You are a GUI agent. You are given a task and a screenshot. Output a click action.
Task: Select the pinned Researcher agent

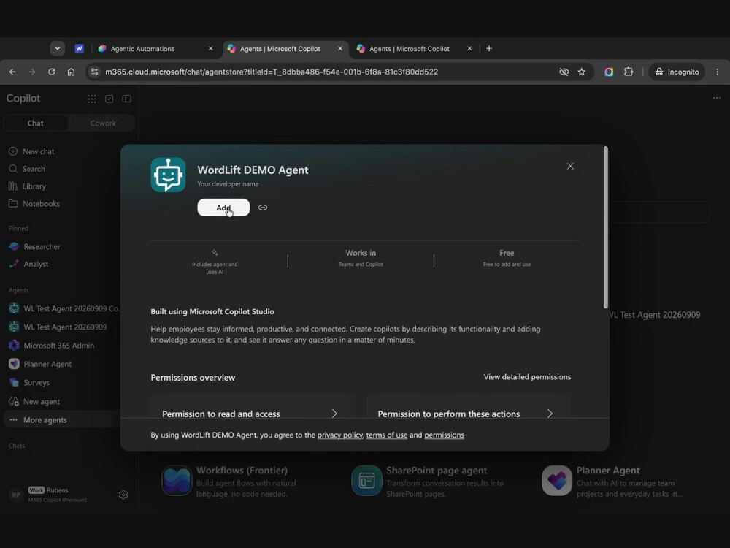click(42, 246)
